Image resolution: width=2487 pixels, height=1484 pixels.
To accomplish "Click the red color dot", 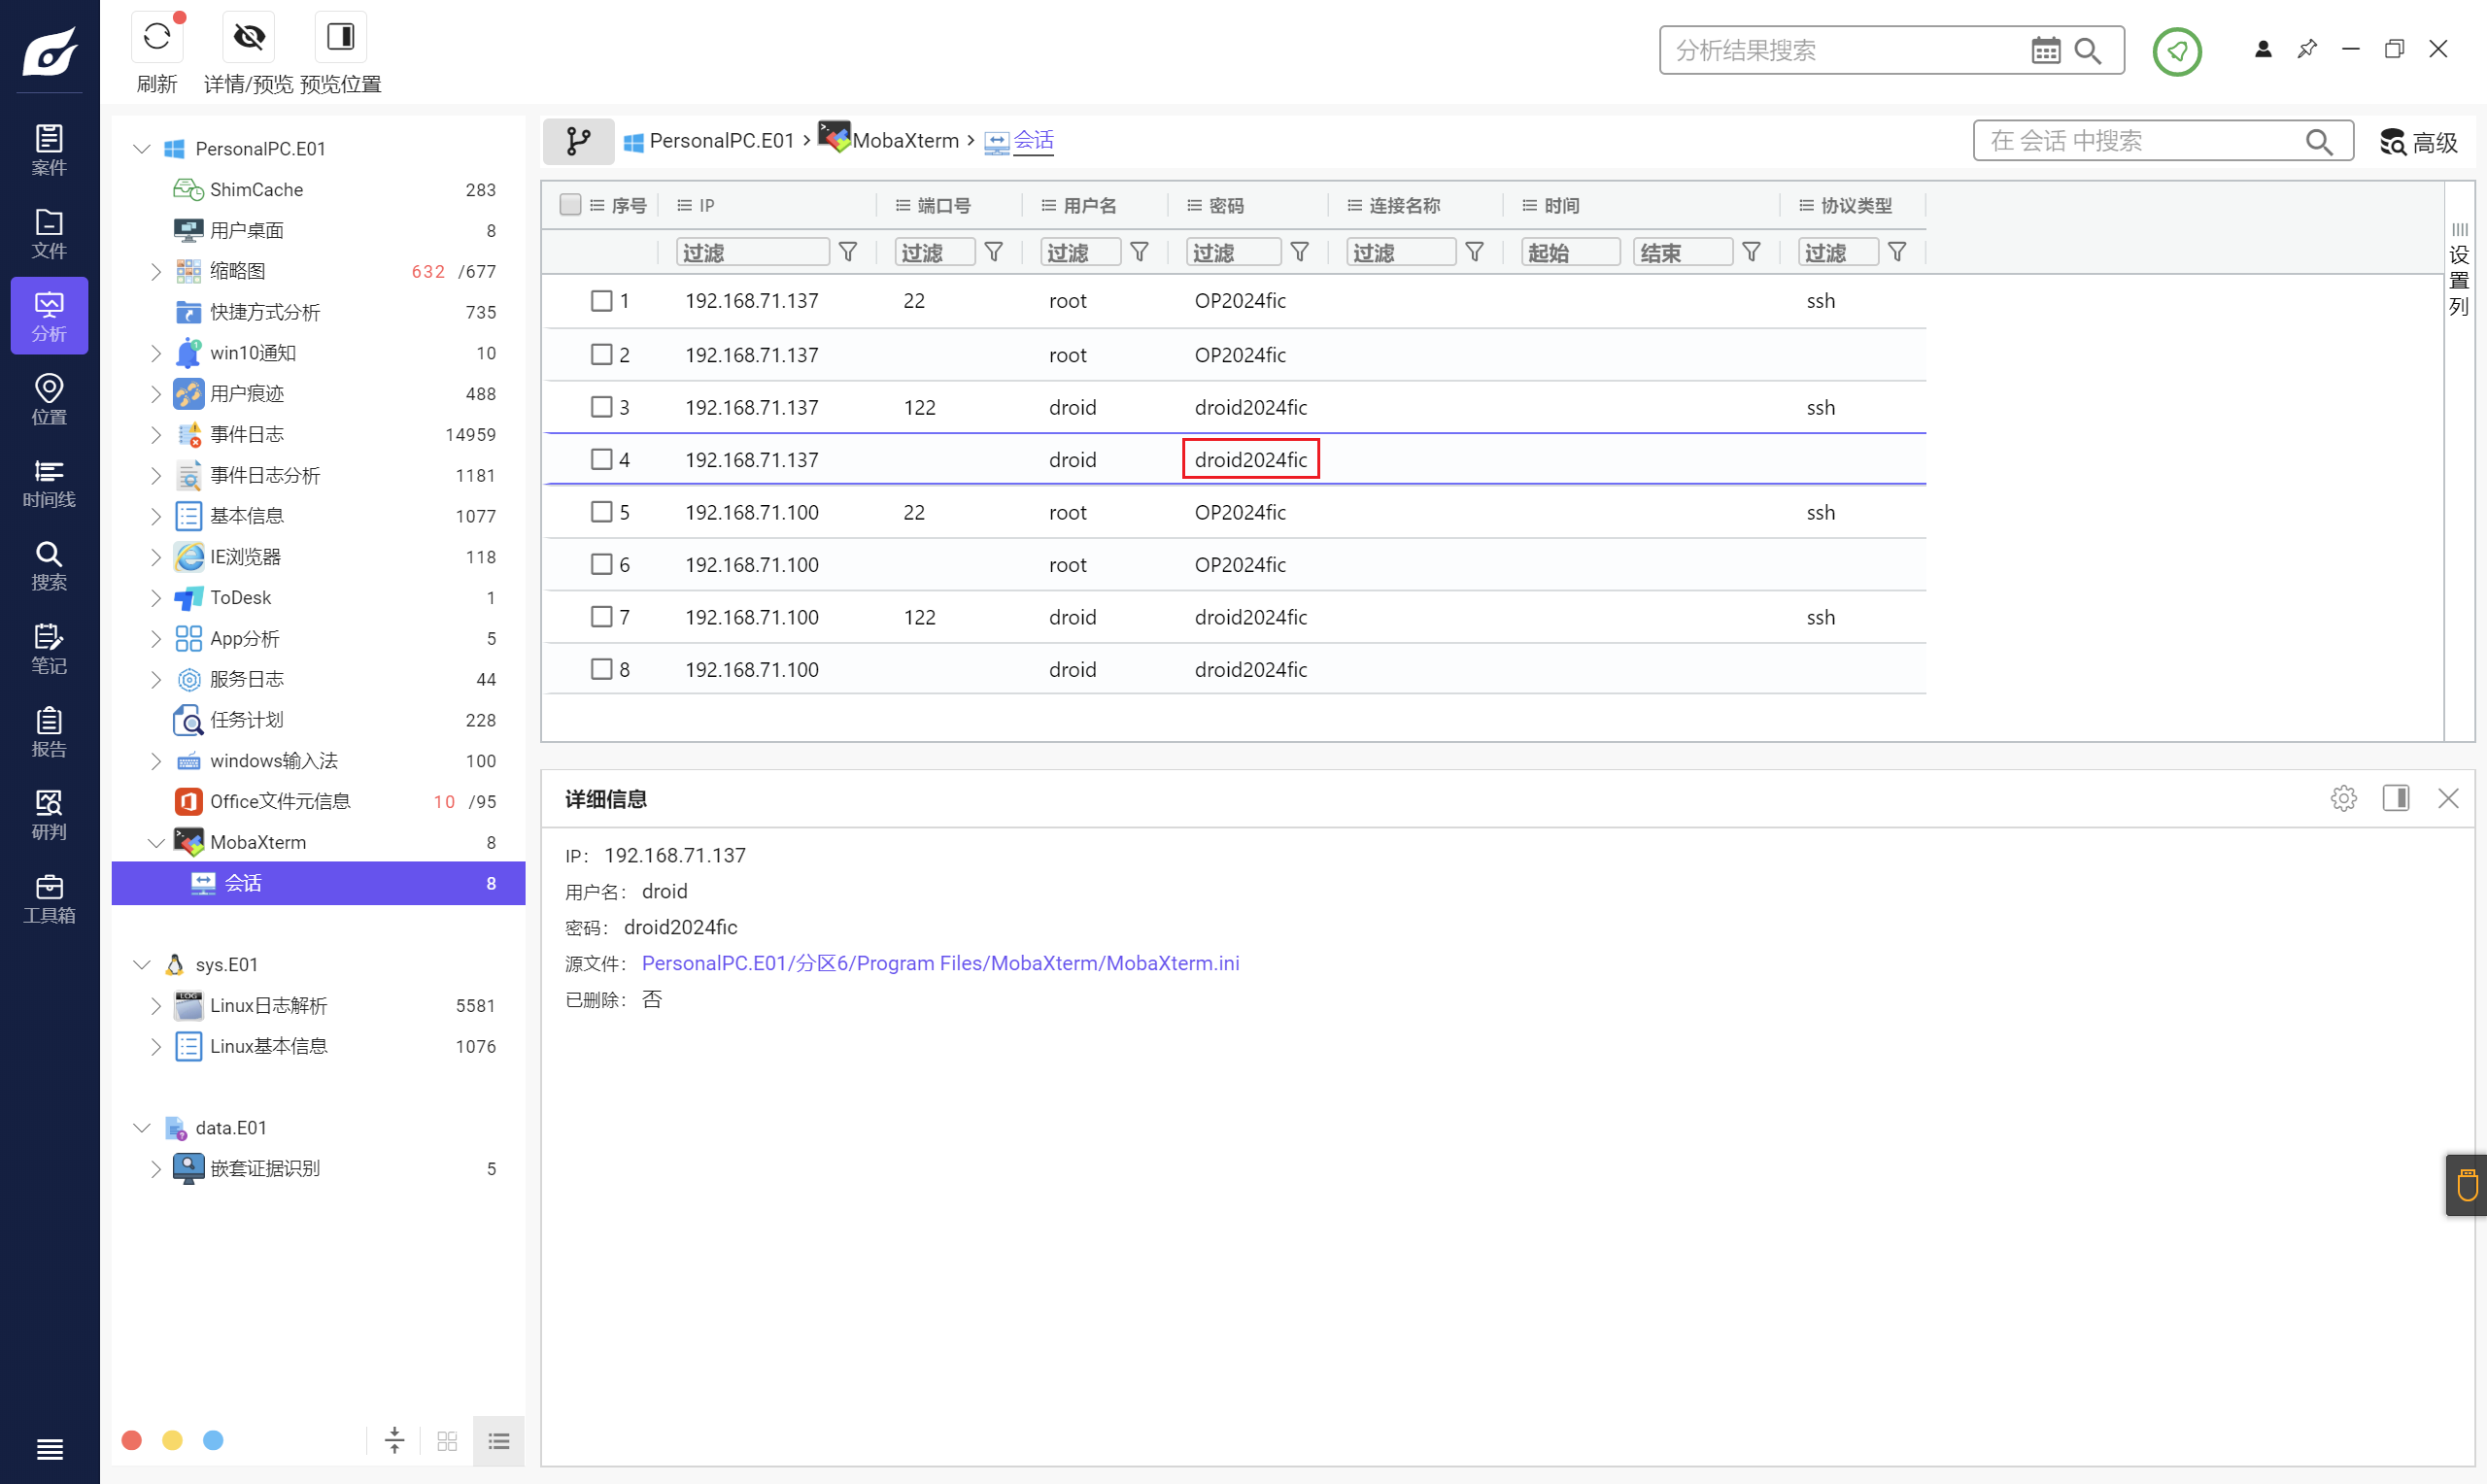I will click(x=131, y=1440).
